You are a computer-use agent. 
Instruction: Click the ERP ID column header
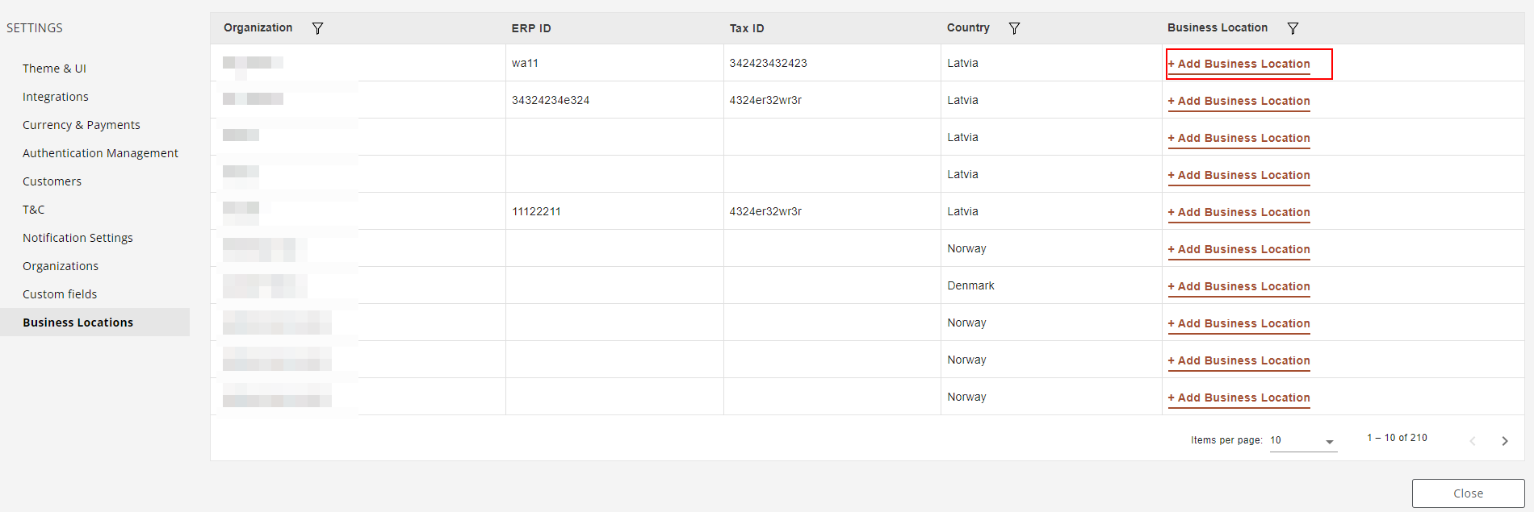tap(531, 28)
